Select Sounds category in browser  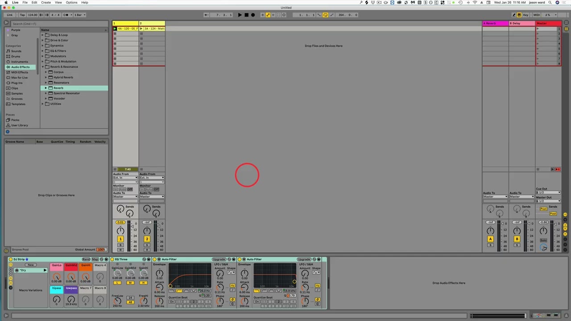click(16, 51)
